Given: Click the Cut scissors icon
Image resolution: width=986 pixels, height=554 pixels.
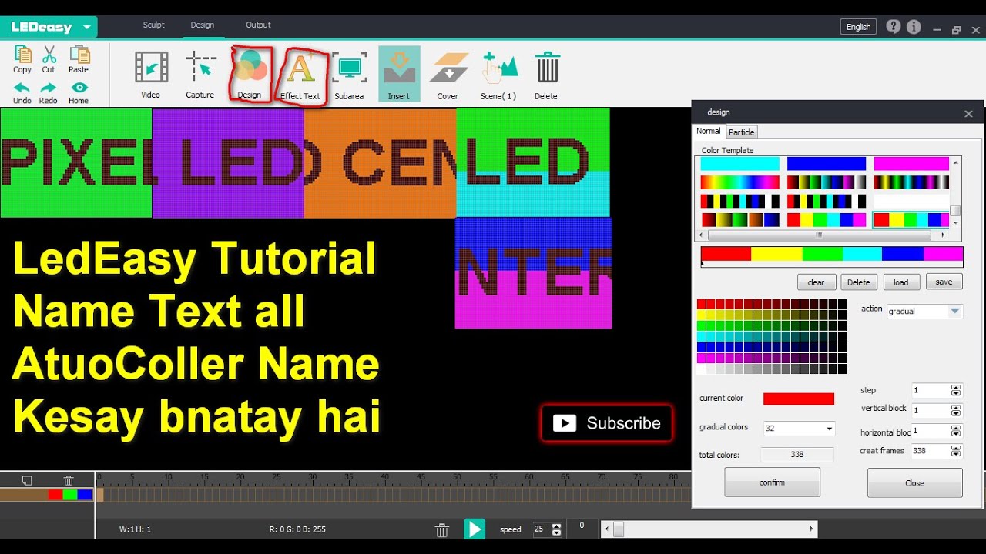Looking at the screenshot, I should tap(49, 55).
